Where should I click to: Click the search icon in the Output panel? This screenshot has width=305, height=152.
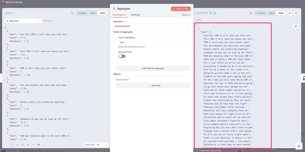coord(251,13)
